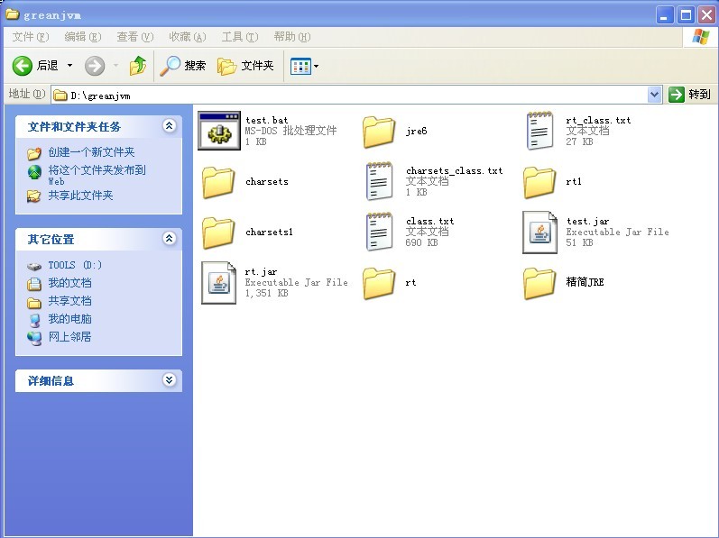Select the test.jar file icon
This screenshot has width=719, height=538.
coord(539,233)
